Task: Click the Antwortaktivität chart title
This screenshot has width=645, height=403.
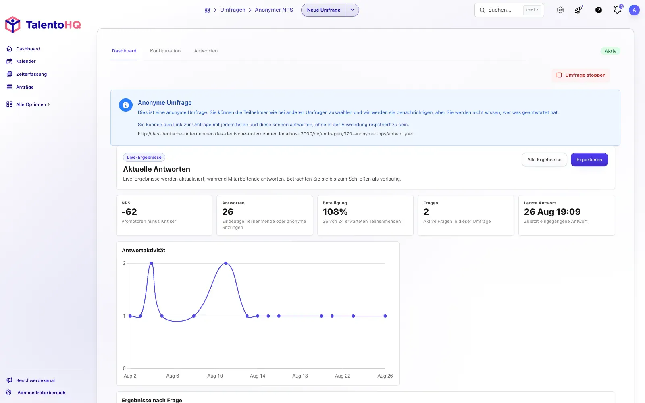Action: point(144,250)
